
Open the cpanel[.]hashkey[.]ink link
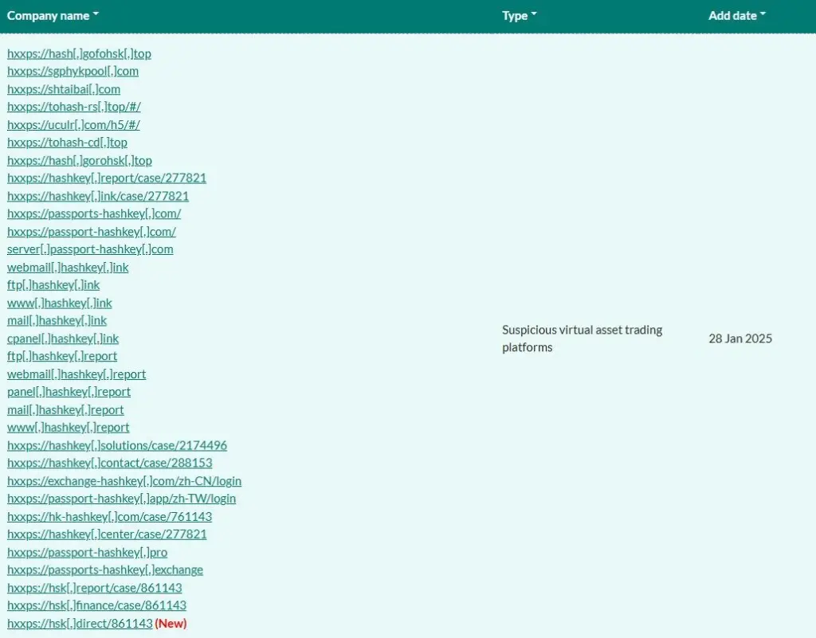click(62, 338)
